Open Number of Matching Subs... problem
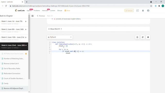This screenshot has height=93, width=165. [14, 59]
